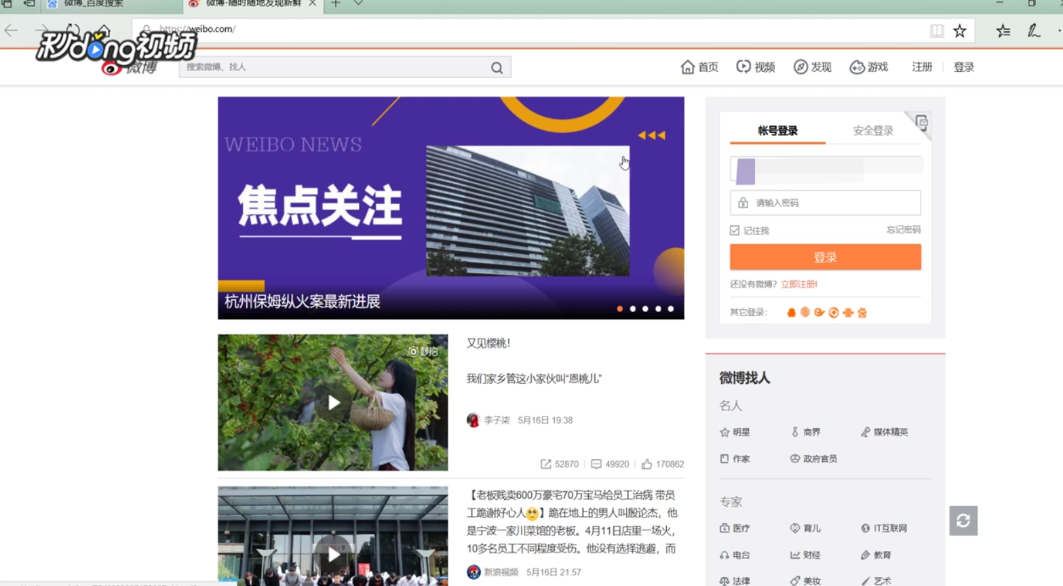This screenshot has width=1063, height=586.
Task: Open the 游戏 games nav item
Action: (869, 66)
